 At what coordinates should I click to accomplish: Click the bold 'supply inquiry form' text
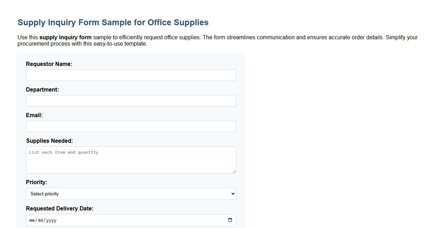click(x=65, y=37)
